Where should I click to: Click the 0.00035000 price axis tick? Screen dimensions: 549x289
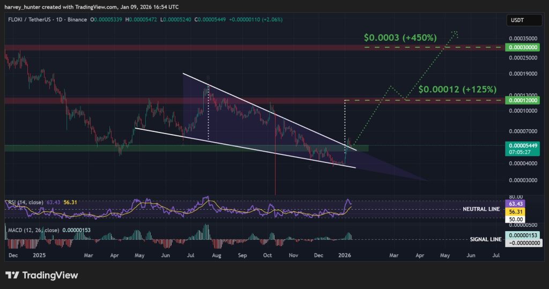[523, 39]
